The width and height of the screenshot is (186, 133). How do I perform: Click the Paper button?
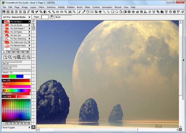point(36,17)
